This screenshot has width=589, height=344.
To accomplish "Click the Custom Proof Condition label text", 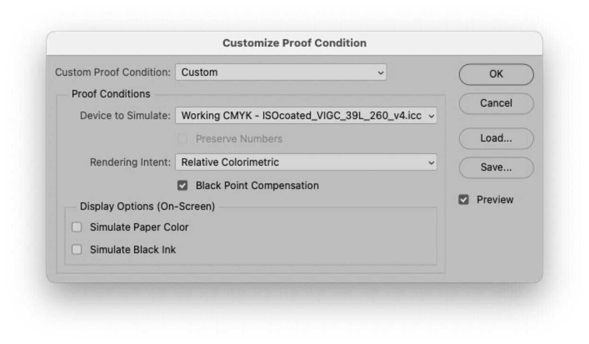I will point(113,72).
